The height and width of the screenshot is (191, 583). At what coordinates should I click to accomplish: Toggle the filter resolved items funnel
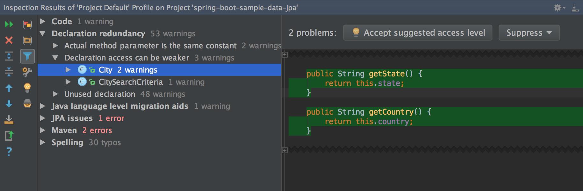pyautogui.click(x=27, y=56)
